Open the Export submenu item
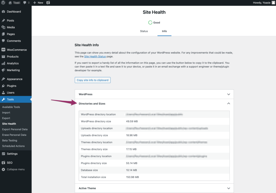The image size is (276, 193). point(6,118)
